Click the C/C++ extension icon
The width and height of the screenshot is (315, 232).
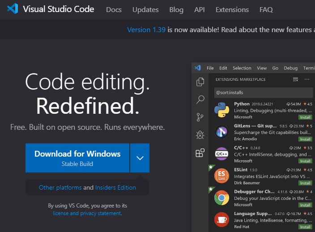click(221, 153)
